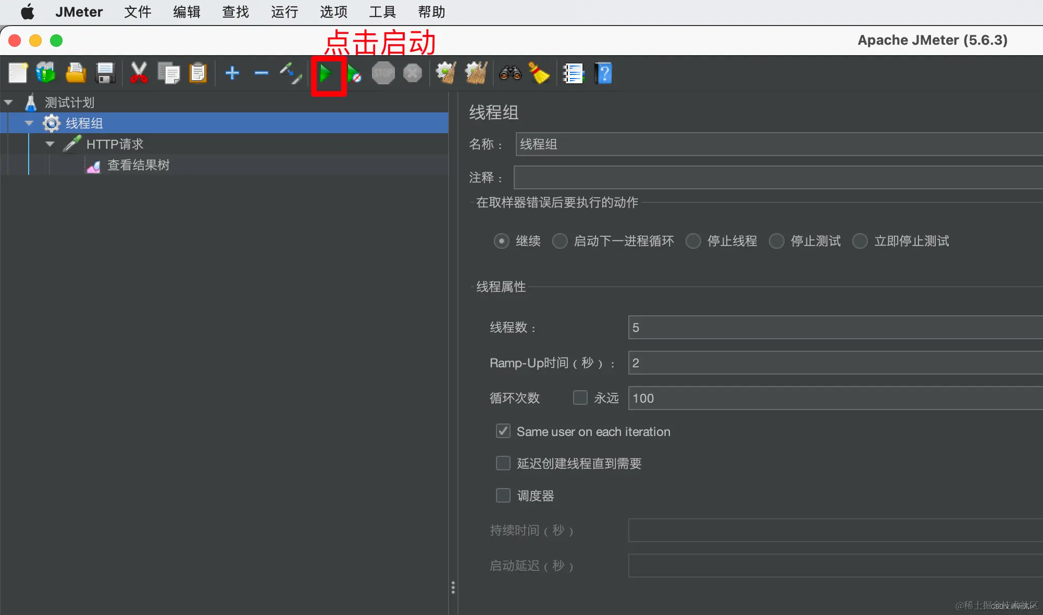The width and height of the screenshot is (1043, 615).
Task: Open Search with binoculars icon
Action: coord(511,73)
